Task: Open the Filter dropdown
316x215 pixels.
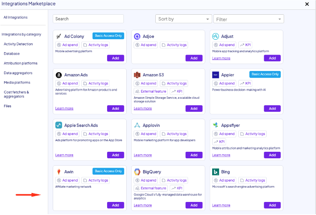Action: (x=249, y=19)
